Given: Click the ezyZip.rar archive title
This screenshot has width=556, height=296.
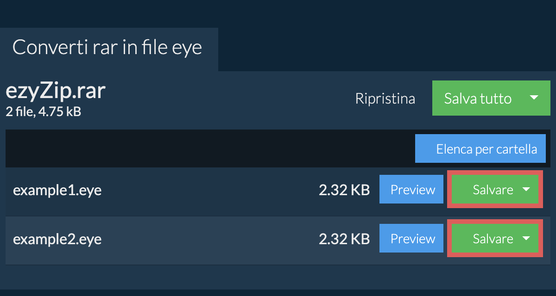Looking at the screenshot, I should tap(56, 92).
